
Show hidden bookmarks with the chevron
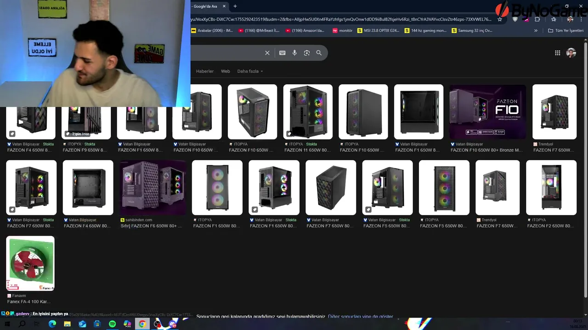[x=536, y=31]
